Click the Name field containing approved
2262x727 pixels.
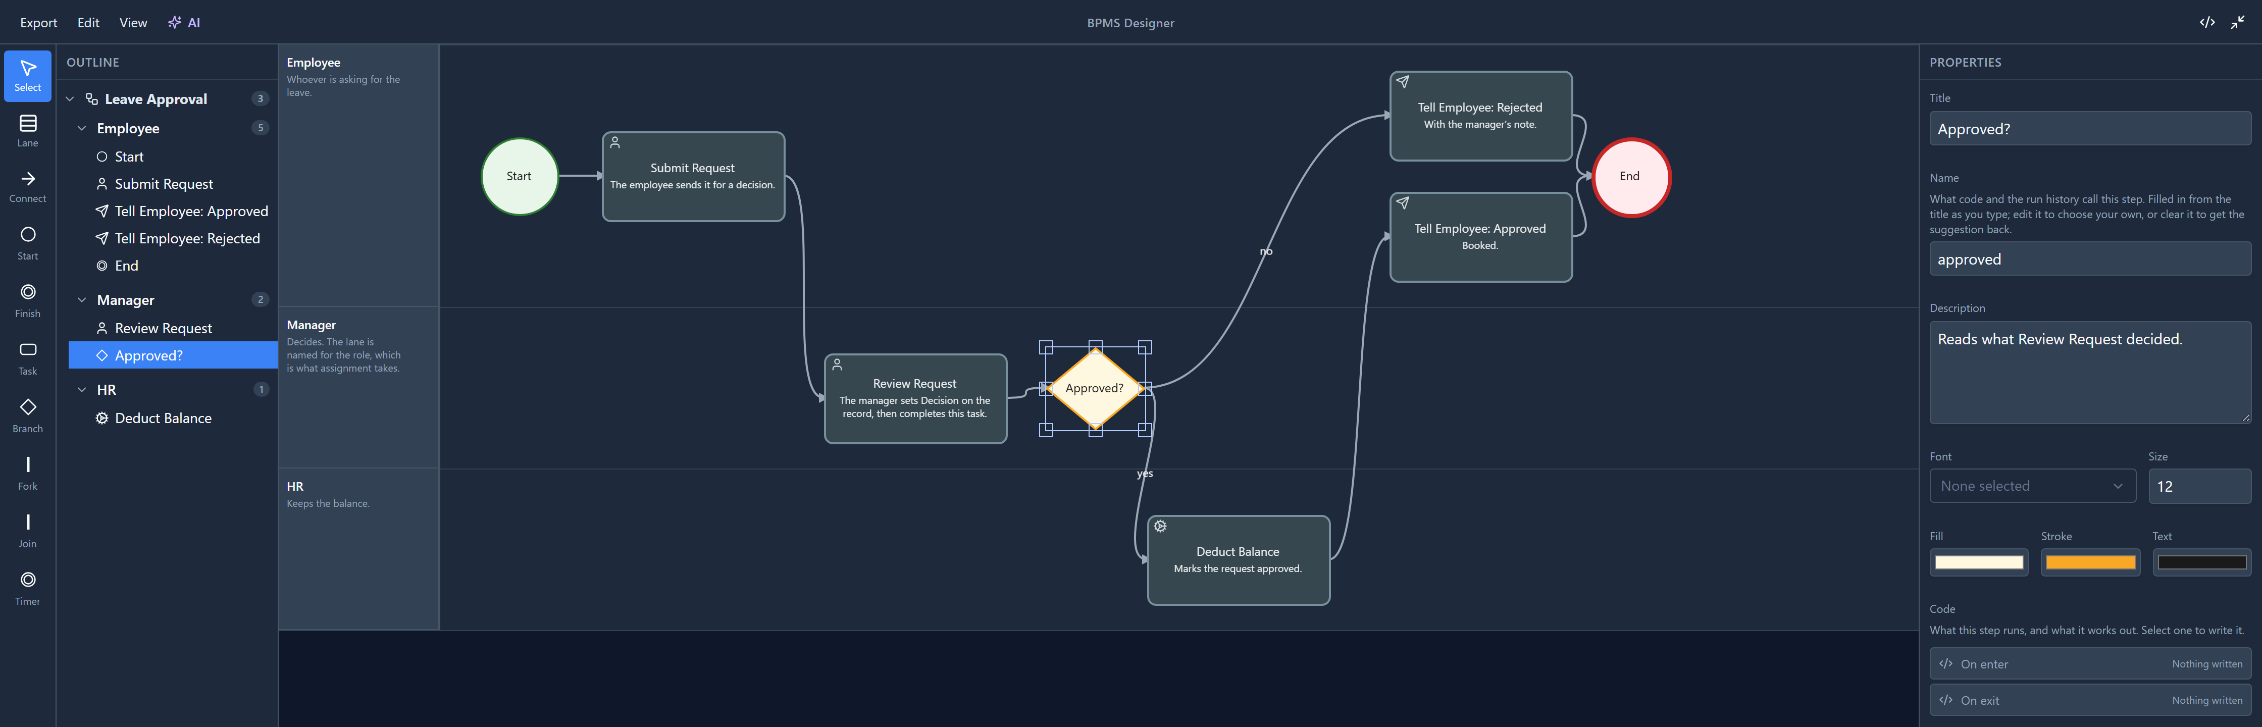click(2090, 259)
